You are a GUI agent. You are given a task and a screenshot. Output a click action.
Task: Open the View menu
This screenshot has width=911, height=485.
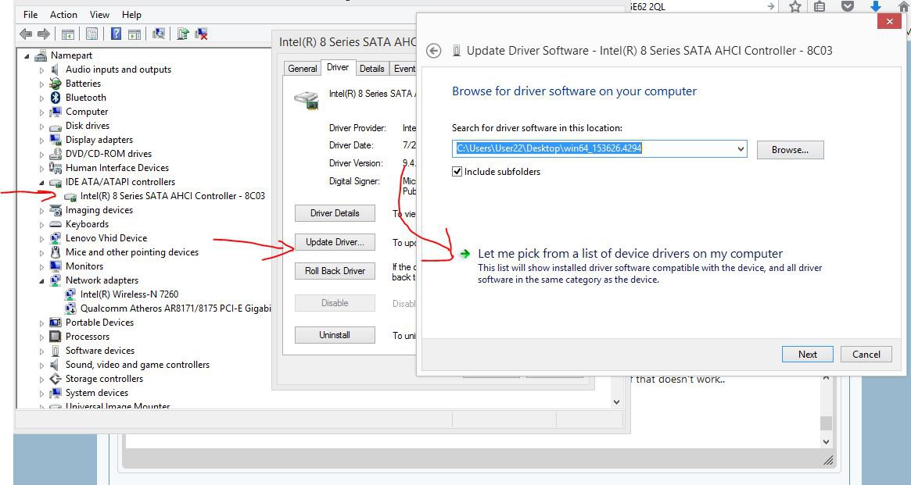pos(99,15)
